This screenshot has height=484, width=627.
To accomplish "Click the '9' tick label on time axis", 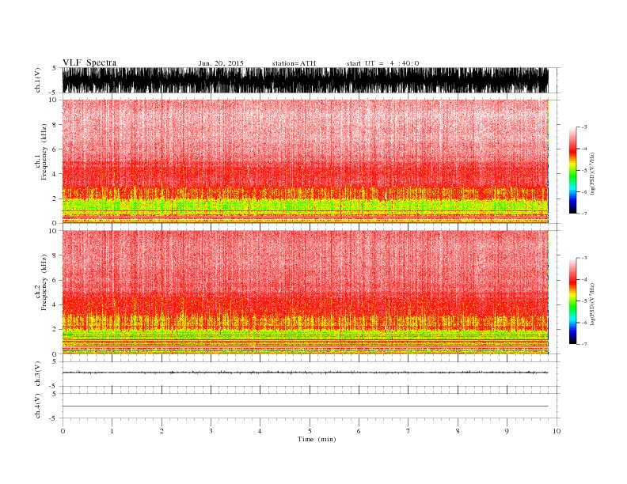I will tap(507, 431).
